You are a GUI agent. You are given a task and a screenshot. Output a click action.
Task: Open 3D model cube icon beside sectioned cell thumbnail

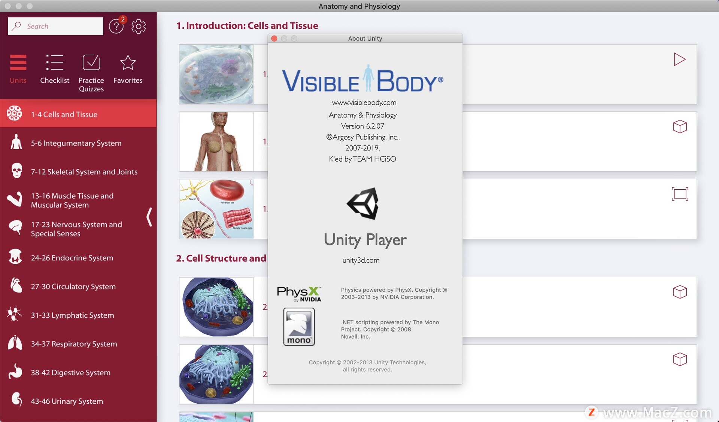(680, 359)
